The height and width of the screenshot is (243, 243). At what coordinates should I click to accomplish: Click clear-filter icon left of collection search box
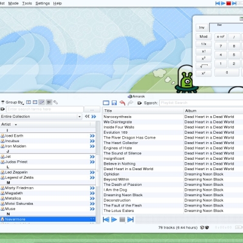click(2, 109)
